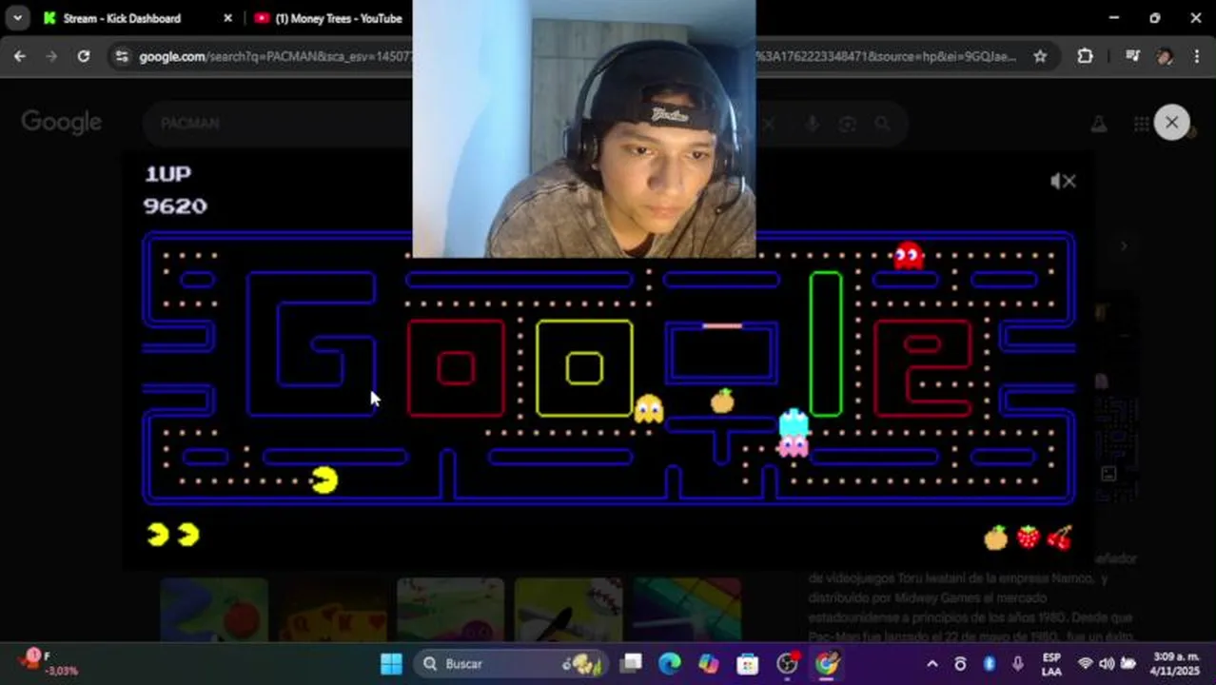Image resolution: width=1216 pixels, height=685 pixels.
Task: Open the clock showing 3:09 a.m.
Action: click(1176, 663)
